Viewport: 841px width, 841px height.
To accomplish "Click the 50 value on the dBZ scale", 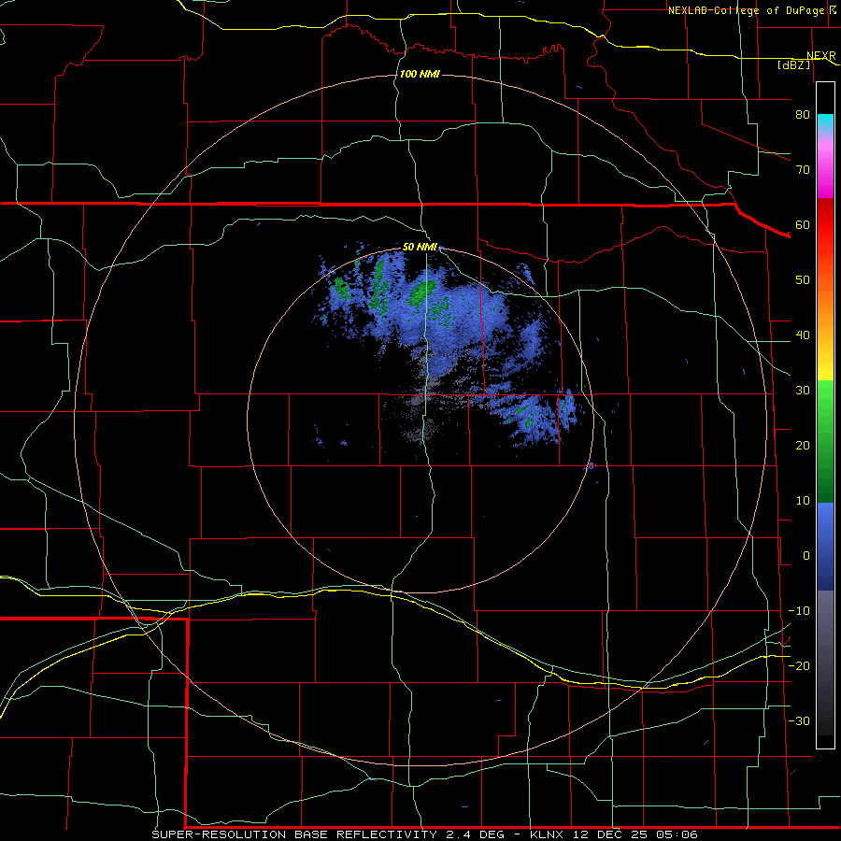I will pos(803,280).
